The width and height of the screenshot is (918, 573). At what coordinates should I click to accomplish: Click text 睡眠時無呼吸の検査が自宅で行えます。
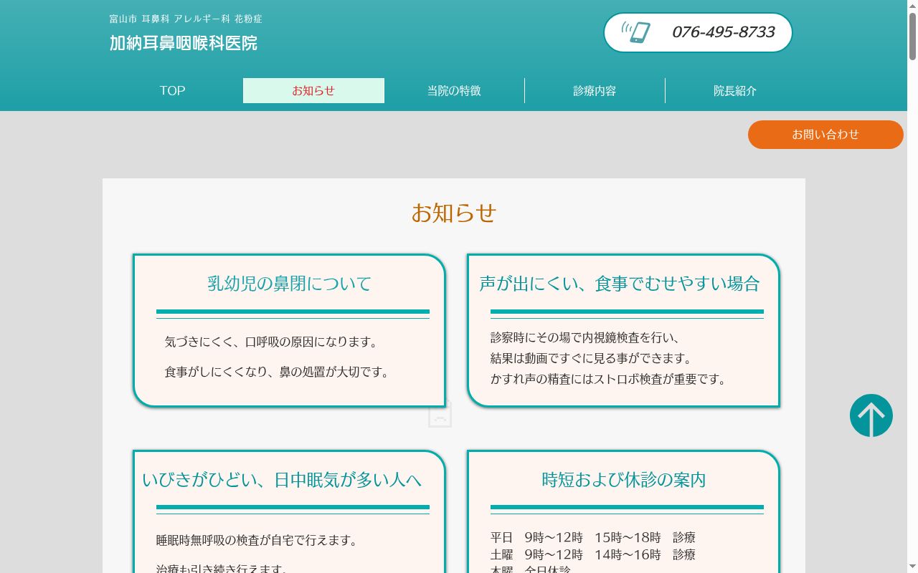(x=257, y=541)
